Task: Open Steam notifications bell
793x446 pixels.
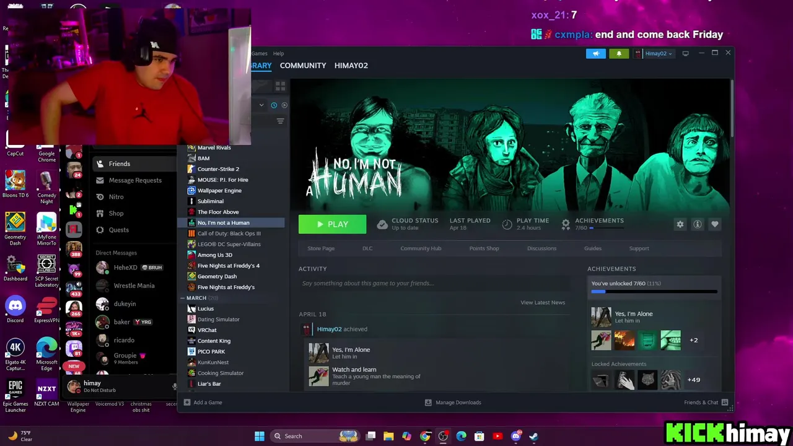Action: coord(618,53)
